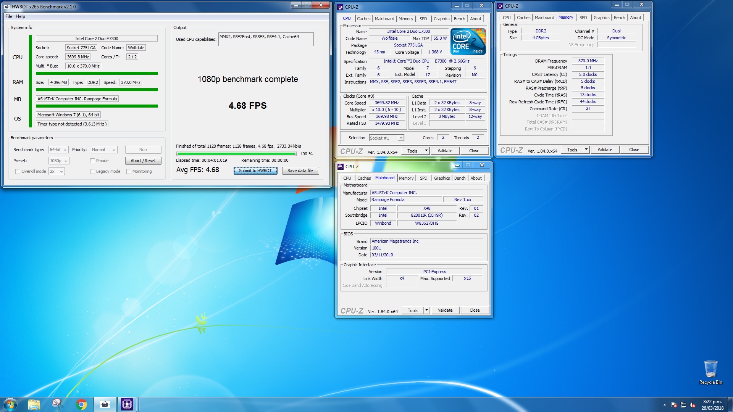Image resolution: width=733 pixels, height=412 pixels.
Task: Click muted volume tray icon
Action: (x=693, y=405)
